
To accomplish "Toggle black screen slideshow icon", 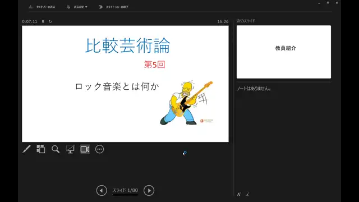I will (70, 149).
